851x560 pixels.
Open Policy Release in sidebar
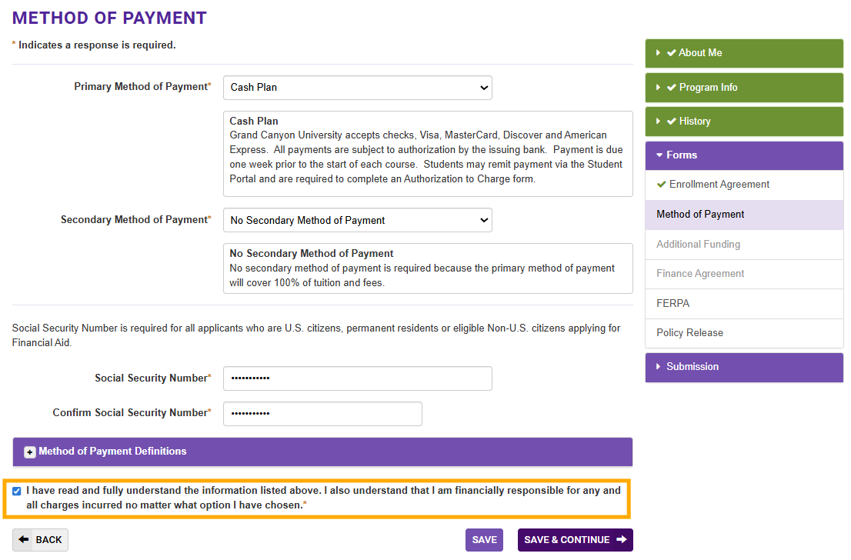(689, 333)
